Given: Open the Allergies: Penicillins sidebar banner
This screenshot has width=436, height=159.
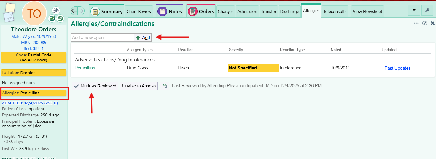Looking at the screenshot, I should pyautogui.click(x=34, y=93).
